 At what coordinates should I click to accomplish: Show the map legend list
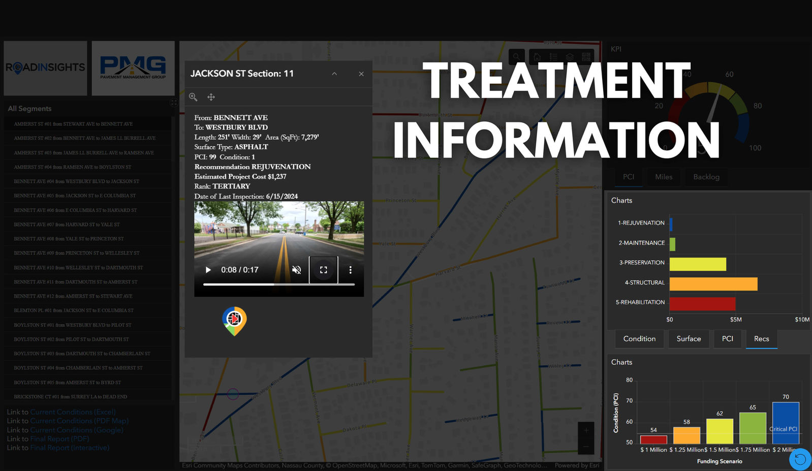coord(553,57)
